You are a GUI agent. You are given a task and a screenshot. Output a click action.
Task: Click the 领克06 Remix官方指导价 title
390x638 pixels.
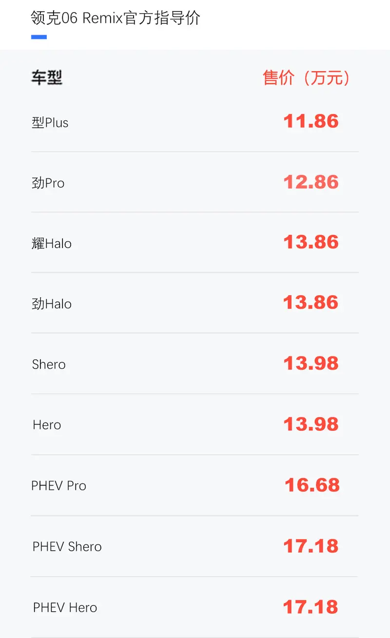tap(116, 18)
